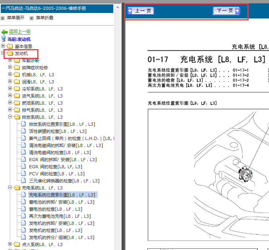The width and height of the screenshot is (269, 250).
Task: Go to previous page with 上一页 button
Action: coord(141,11)
